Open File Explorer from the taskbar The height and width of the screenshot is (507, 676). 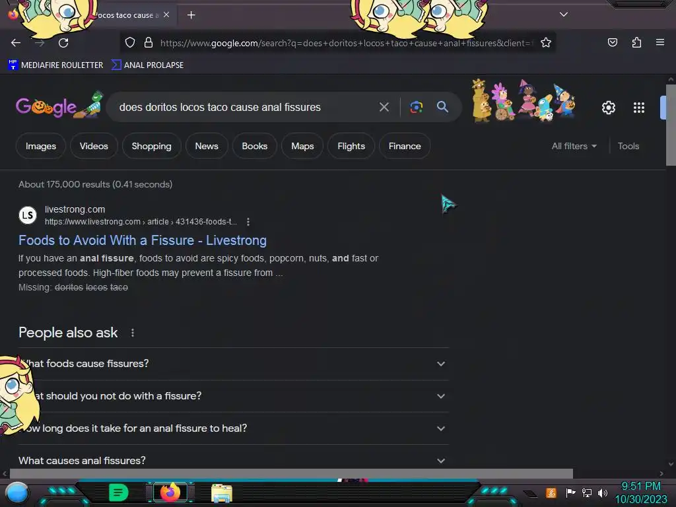point(222,493)
